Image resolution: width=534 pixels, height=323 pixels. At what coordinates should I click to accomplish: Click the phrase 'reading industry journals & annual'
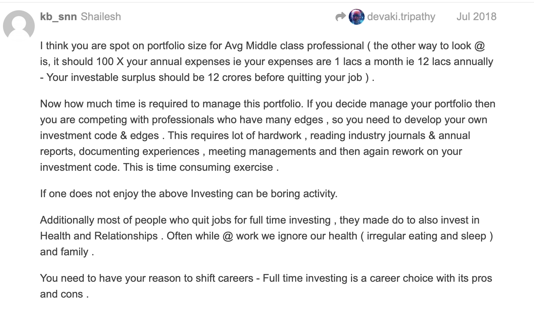point(390,135)
